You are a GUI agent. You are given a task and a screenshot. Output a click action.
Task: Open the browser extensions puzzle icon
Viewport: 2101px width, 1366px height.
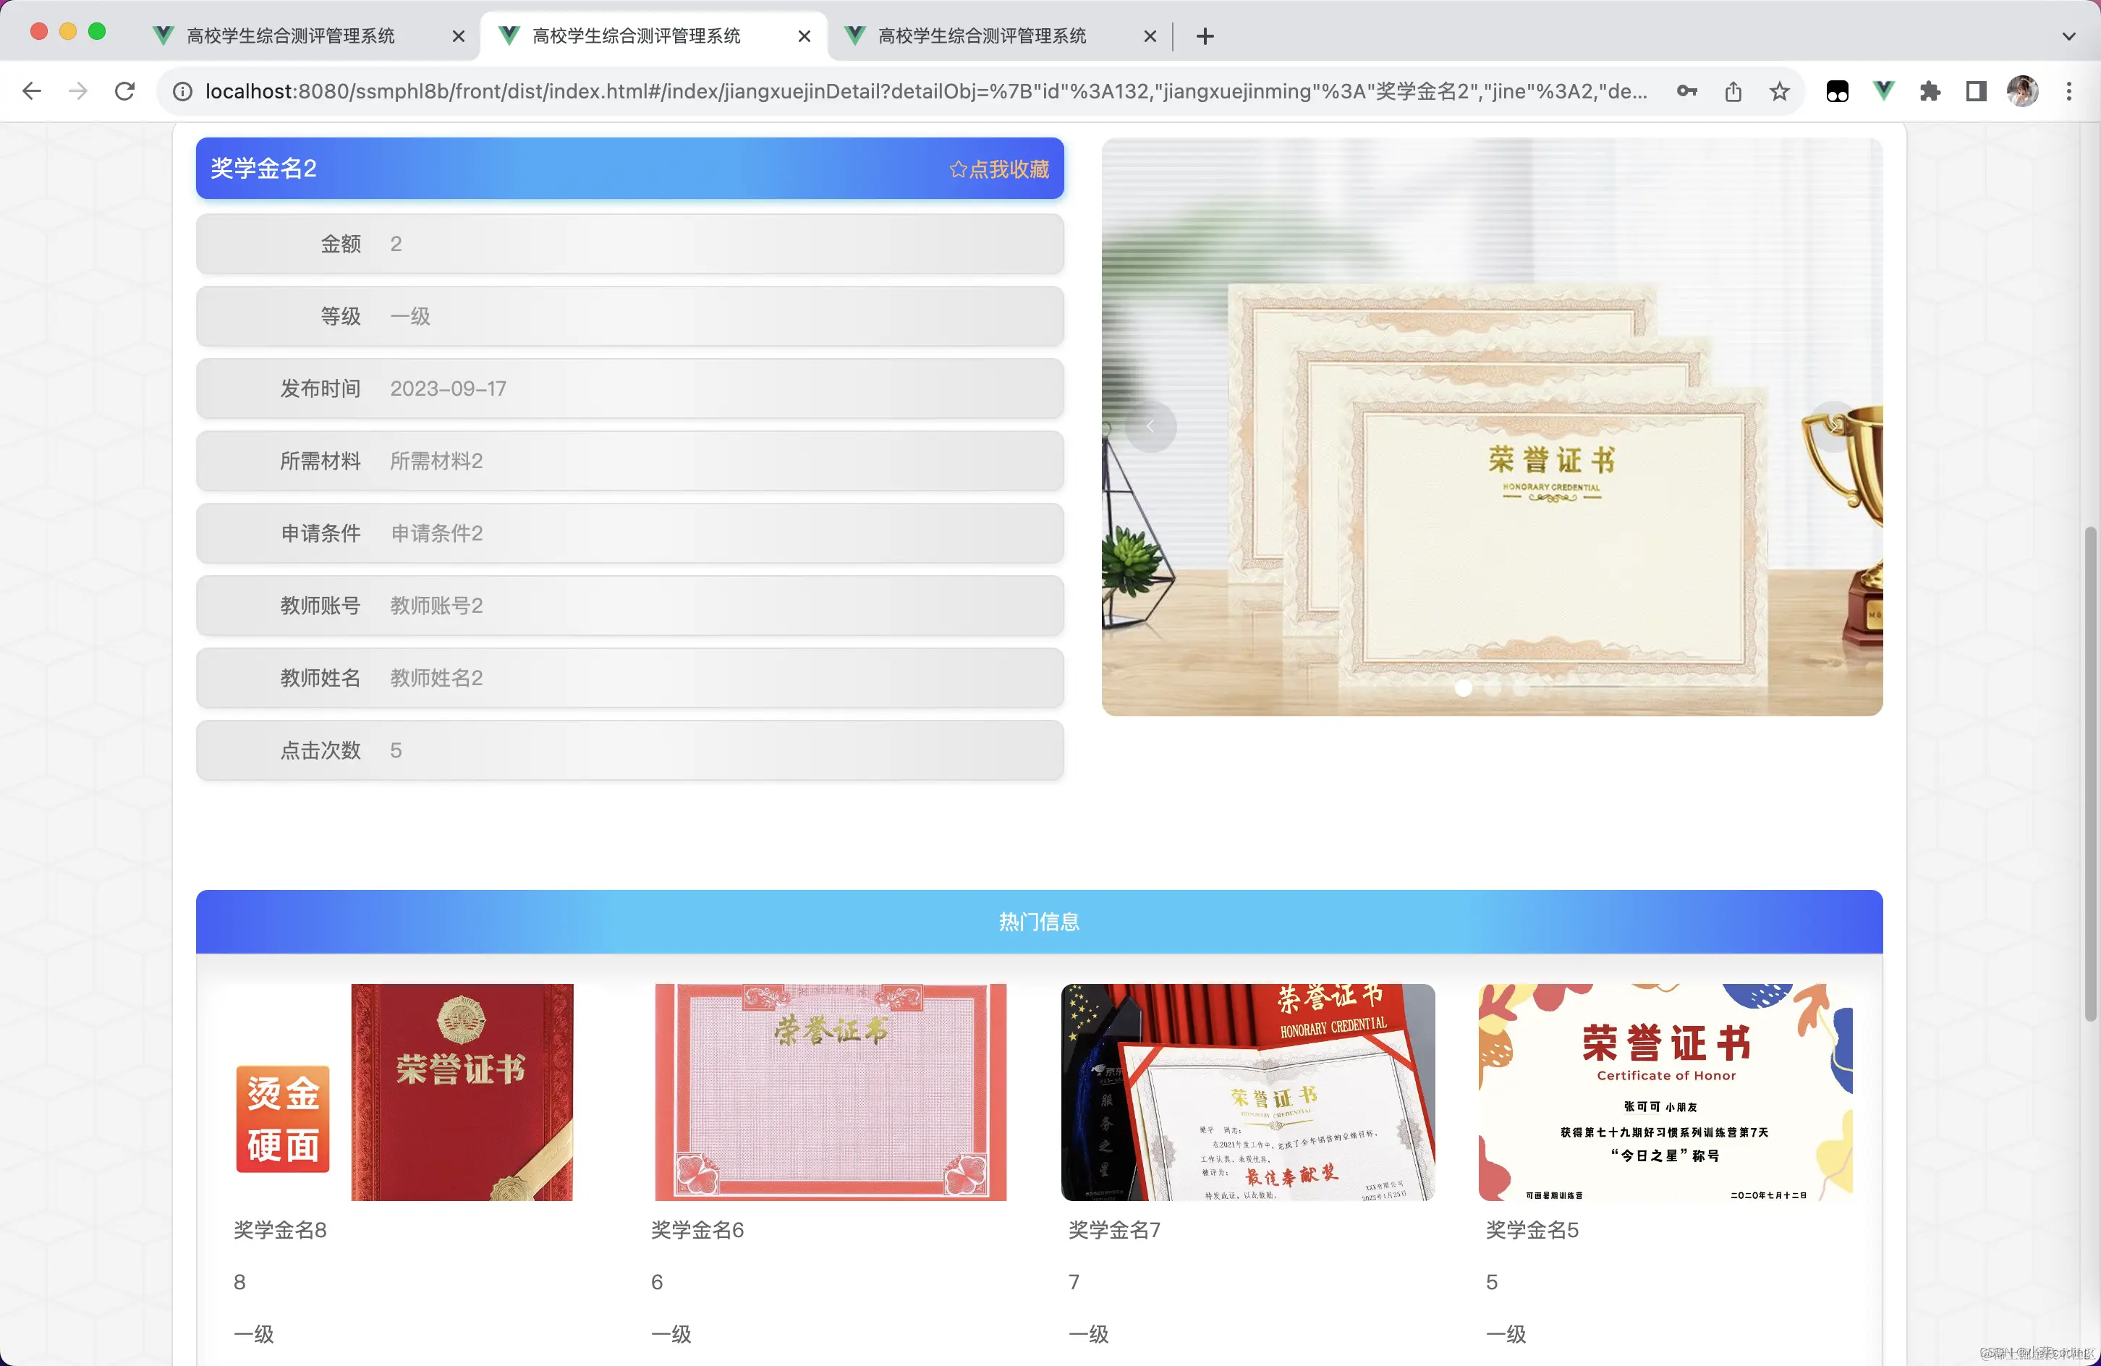click(1930, 91)
